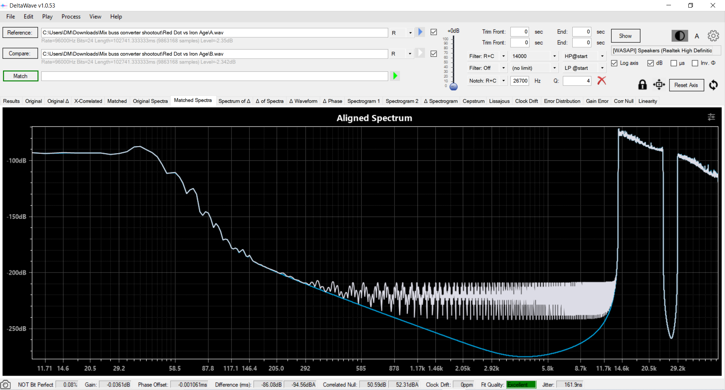This screenshot has width=725, height=390.
Task: Open chart options sliders icon
Action: [x=711, y=117]
